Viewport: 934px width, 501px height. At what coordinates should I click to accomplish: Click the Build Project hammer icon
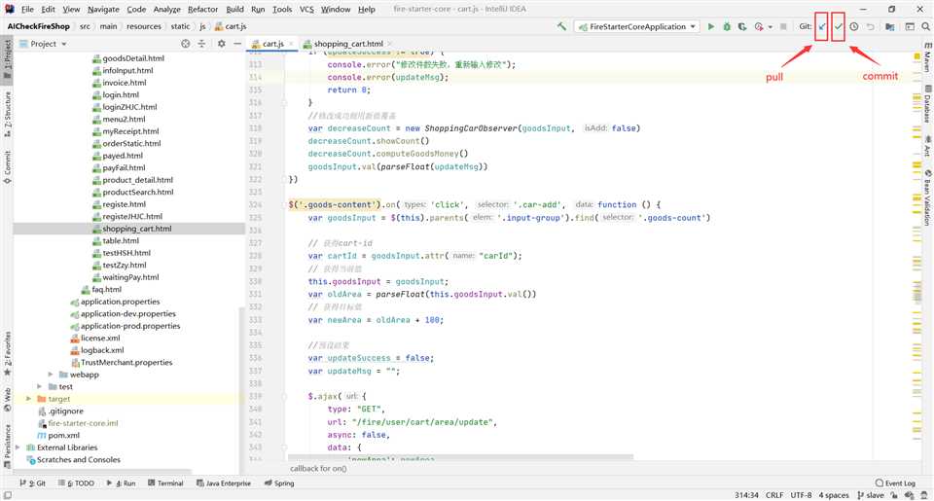pyautogui.click(x=561, y=26)
